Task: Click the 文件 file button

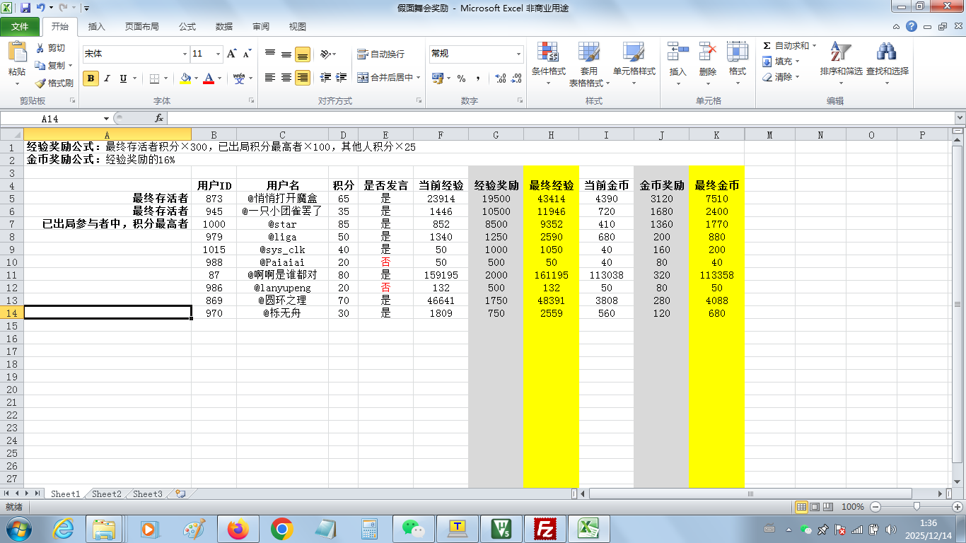Action: pos(20,27)
